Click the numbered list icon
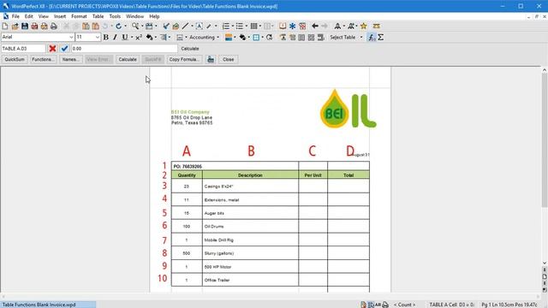 point(226,27)
